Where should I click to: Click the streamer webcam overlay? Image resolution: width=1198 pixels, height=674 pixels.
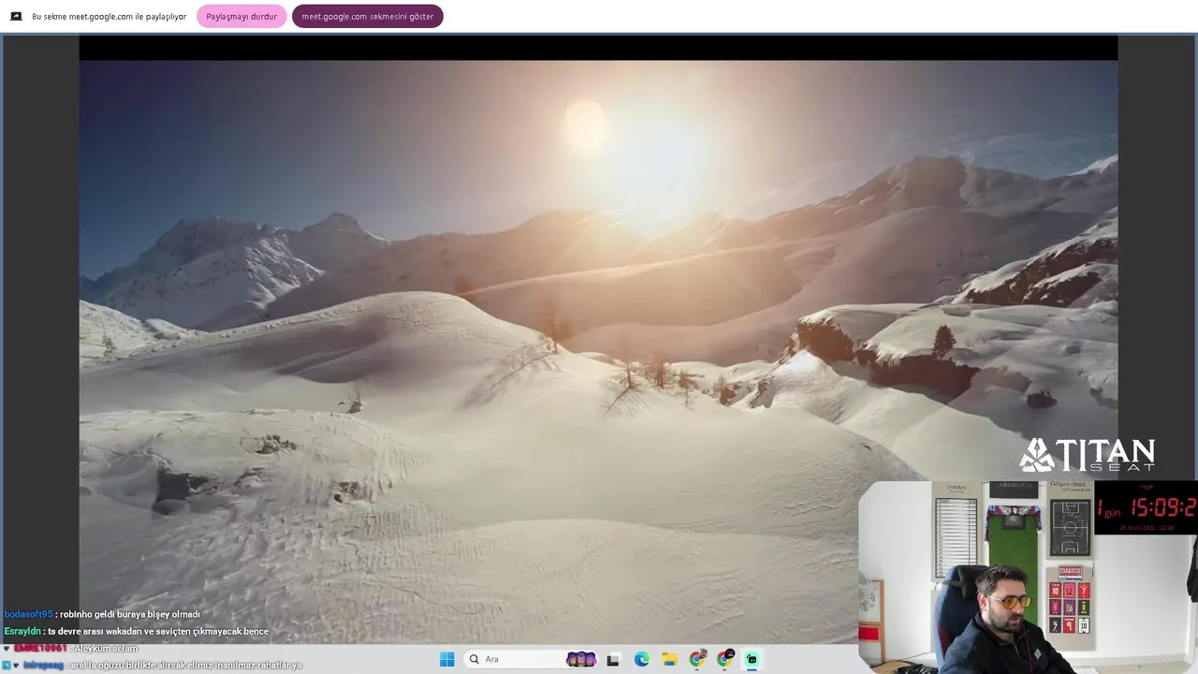[1028, 577]
